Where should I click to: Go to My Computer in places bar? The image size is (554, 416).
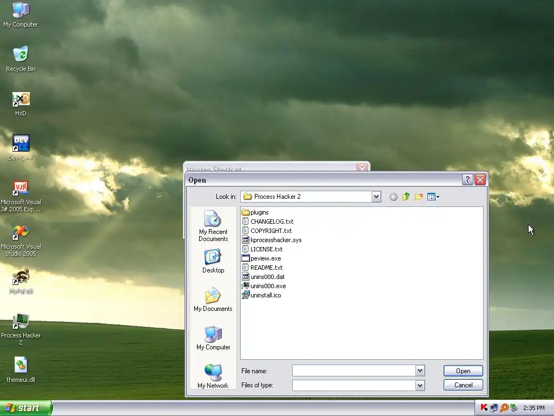click(213, 338)
